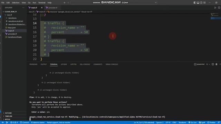This screenshot has width=221, height=124.
Task: Split the editor to the right
Action: coord(219,8)
